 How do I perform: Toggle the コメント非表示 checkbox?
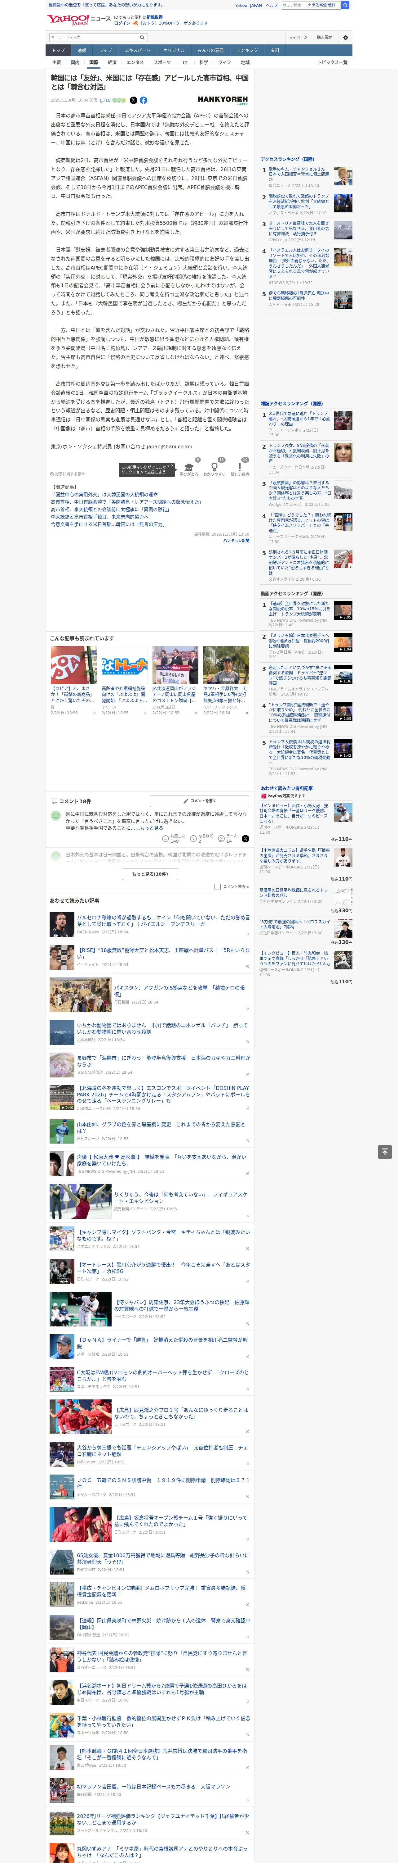tap(217, 887)
